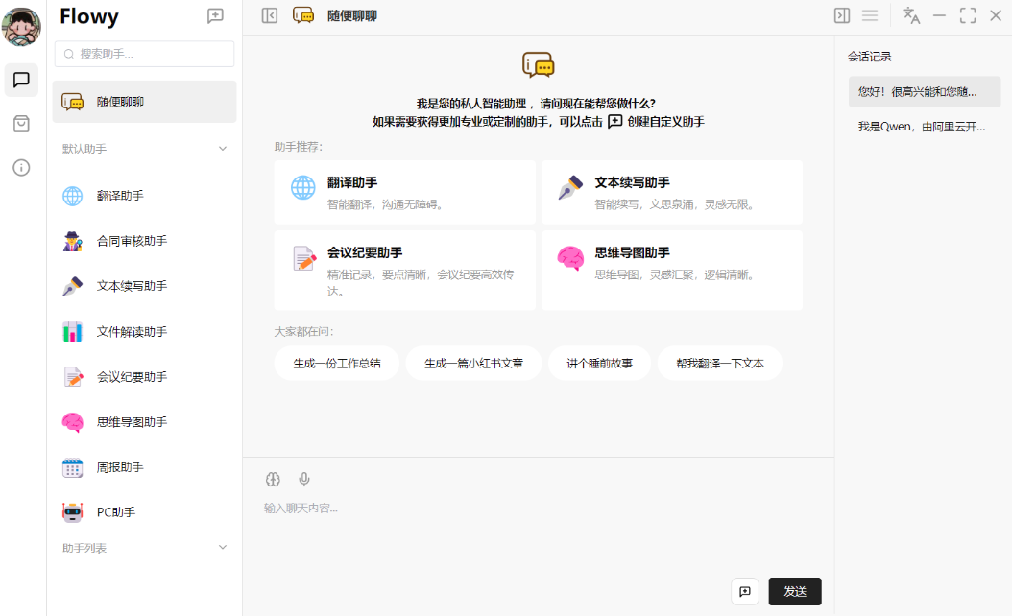The height and width of the screenshot is (616, 1012).
Task: Click the brain icon above chat input
Action: pos(273,479)
